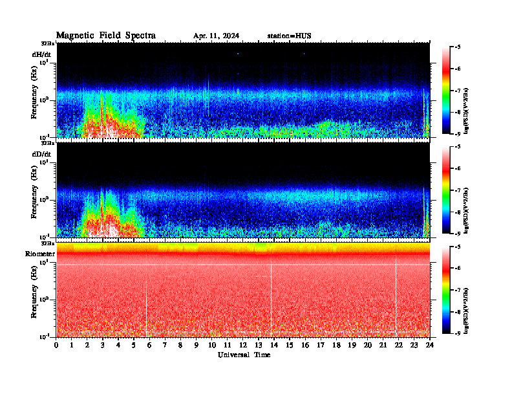512x396 pixels.
Task: Click hour tick label "20" on the time axis
Action: pyautogui.click(x=367, y=345)
